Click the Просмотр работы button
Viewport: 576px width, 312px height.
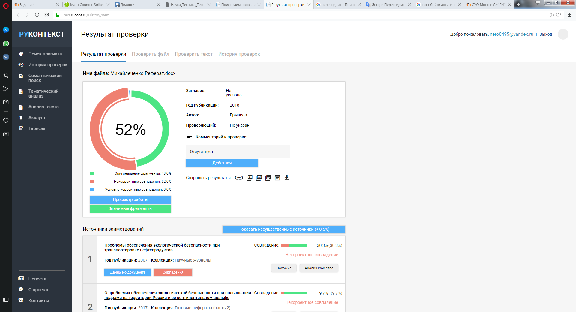[x=130, y=199]
